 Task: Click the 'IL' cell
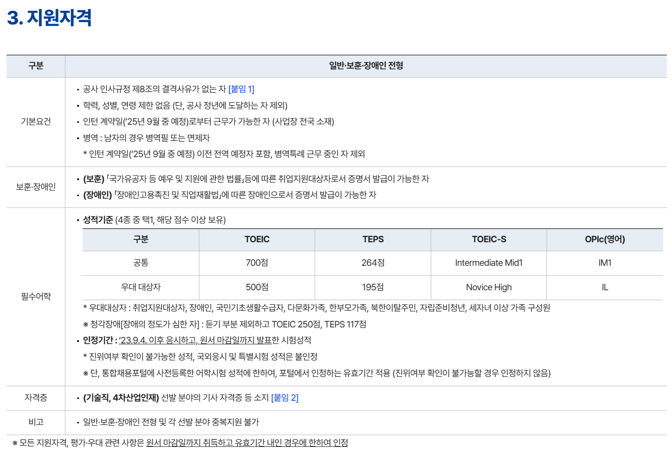coord(605,287)
